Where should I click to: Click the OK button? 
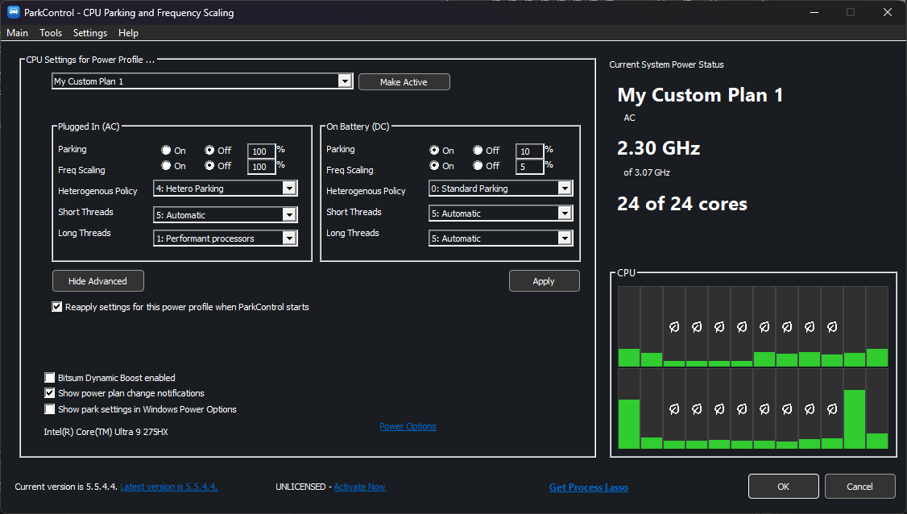(783, 487)
